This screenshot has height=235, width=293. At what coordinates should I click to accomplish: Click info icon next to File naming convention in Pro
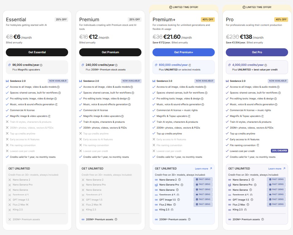coord(258,145)
